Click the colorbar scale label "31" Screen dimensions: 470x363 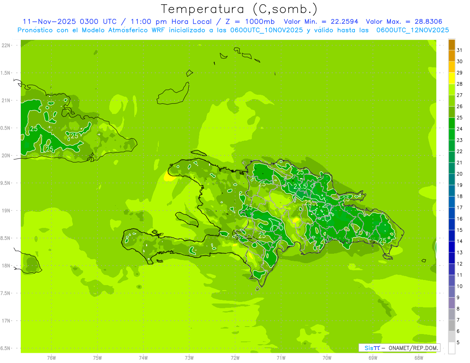coord(459,50)
